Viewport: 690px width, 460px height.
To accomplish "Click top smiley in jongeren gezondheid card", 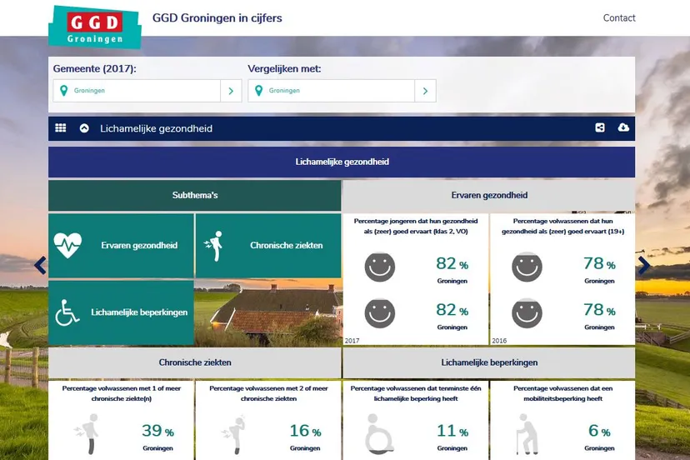I will click(380, 267).
